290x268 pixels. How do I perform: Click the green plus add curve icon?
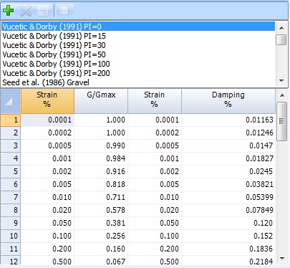pos(8,11)
